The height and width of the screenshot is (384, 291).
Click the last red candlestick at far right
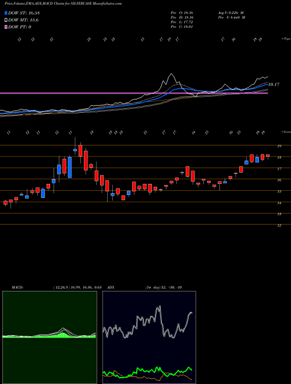(268, 155)
